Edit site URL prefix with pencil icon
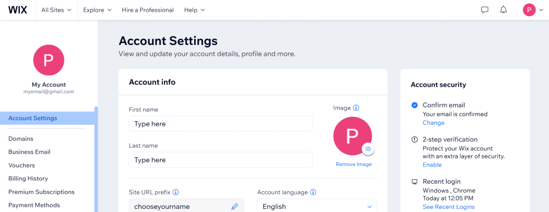549x212 pixels. [235, 207]
